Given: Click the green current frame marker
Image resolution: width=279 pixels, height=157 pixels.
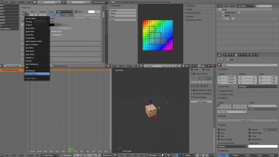Looking at the screenshot, I should click(71, 149).
